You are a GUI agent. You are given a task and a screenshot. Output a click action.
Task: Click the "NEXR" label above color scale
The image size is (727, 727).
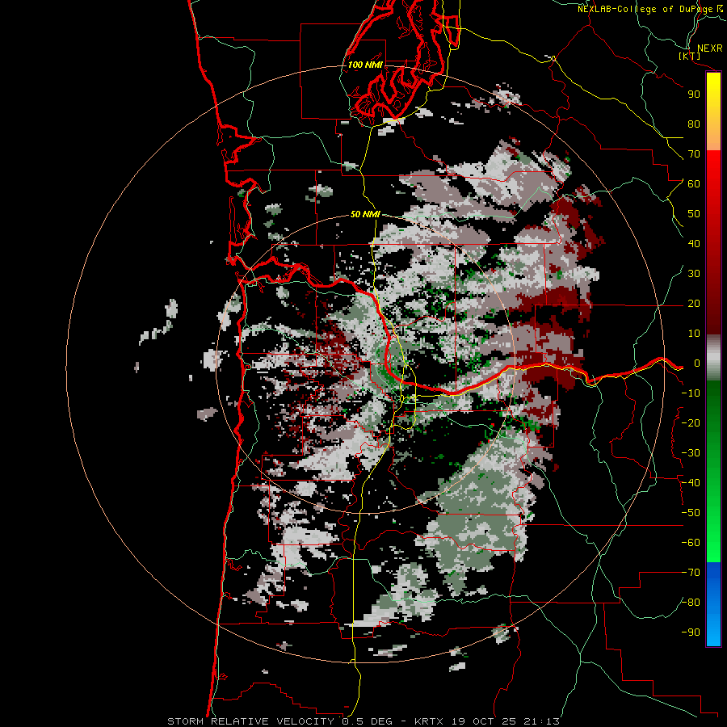coord(709,48)
